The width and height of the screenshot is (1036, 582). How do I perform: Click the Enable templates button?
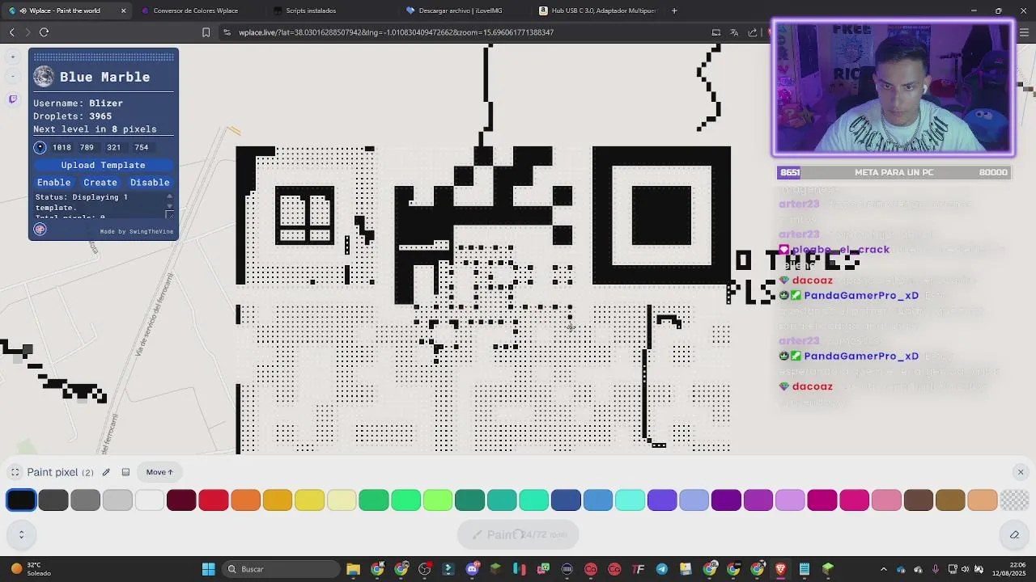click(54, 183)
